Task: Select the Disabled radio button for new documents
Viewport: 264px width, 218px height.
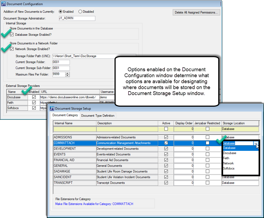Action: 80,12
